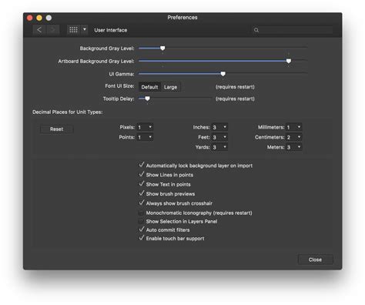Open the Inches decimal places dropdown
Screen dimensions: 365x305
219,127
